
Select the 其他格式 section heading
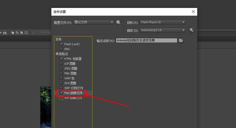coord(62,54)
